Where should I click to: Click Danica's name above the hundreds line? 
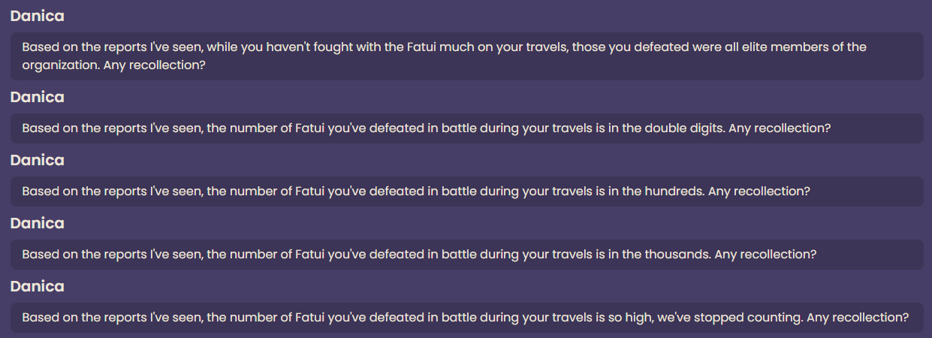tap(38, 160)
